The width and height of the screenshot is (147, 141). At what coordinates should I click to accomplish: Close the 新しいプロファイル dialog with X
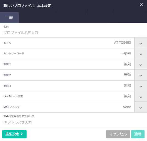141,5
